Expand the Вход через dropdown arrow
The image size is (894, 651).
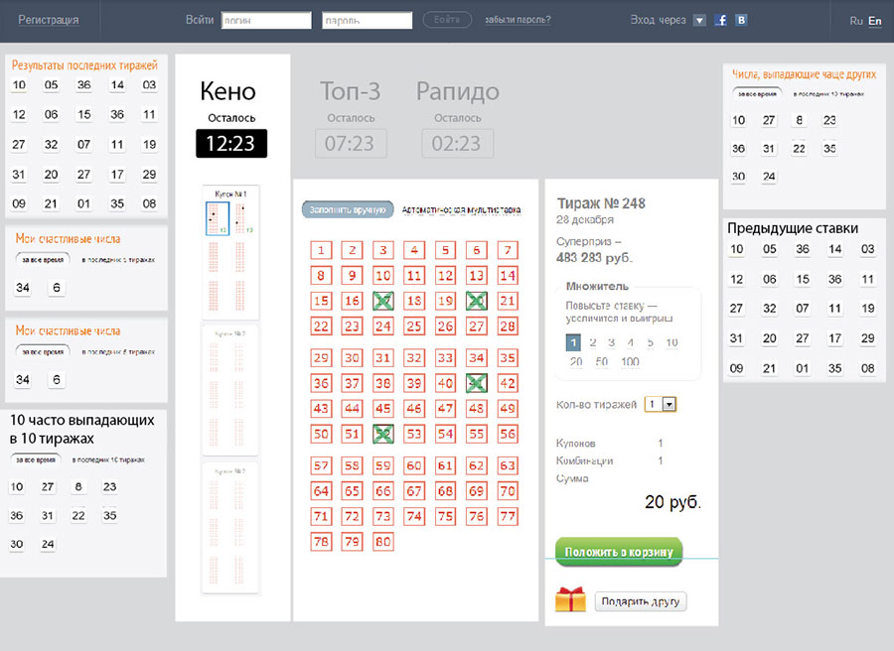[x=699, y=20]
